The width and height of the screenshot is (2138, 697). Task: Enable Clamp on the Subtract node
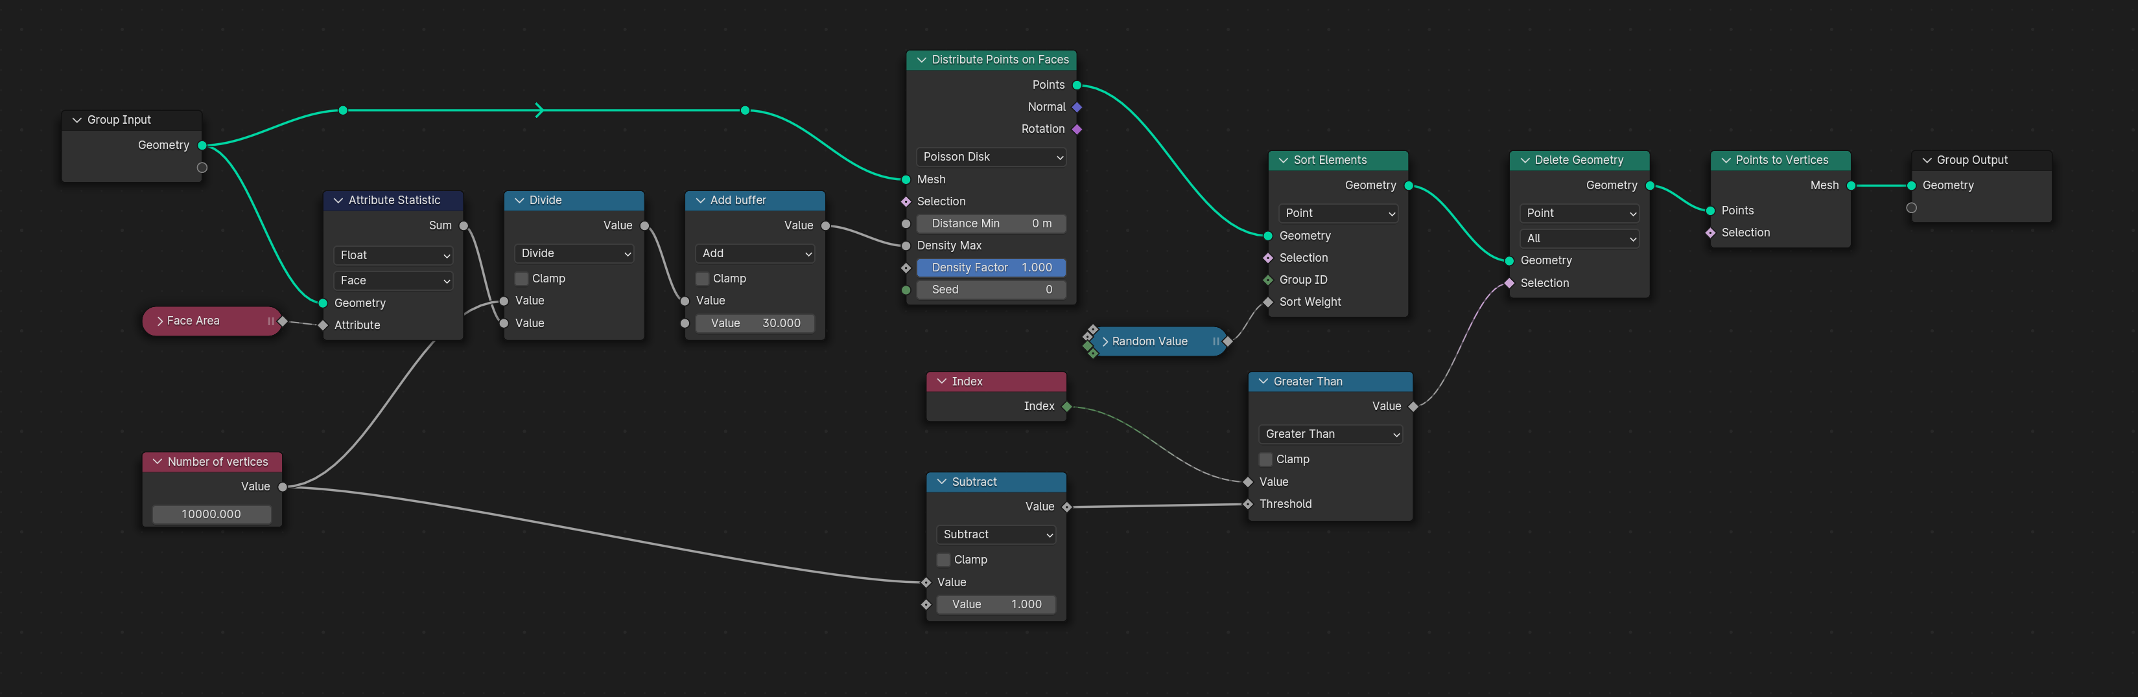[943, 559]
